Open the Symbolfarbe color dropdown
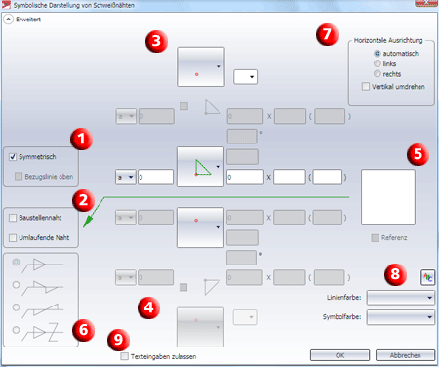The height and width of the screenshot is (367, 439). [401, 317]
